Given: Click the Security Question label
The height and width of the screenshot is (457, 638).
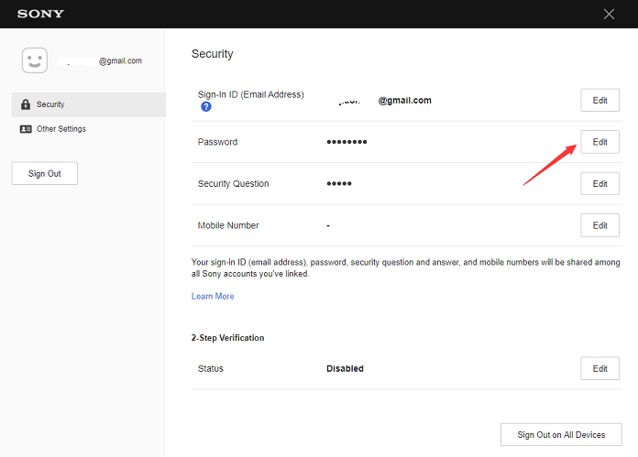Looking at the screenshot, I should point(234,184).
